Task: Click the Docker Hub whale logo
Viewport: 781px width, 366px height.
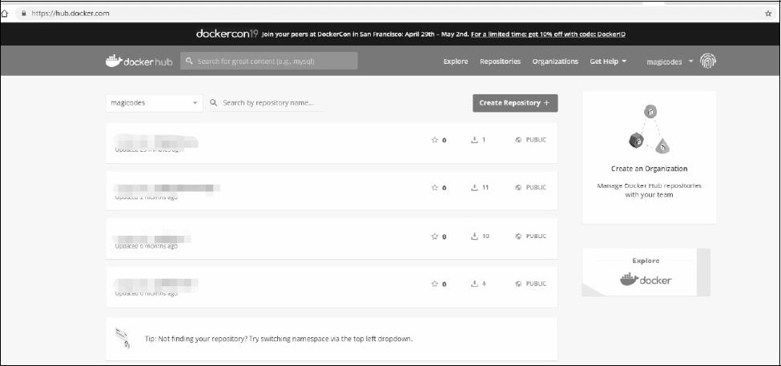Action: click(114, 62)
